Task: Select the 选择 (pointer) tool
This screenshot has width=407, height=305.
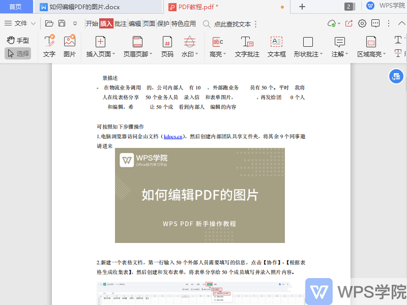Action: [x=17, y=53]
